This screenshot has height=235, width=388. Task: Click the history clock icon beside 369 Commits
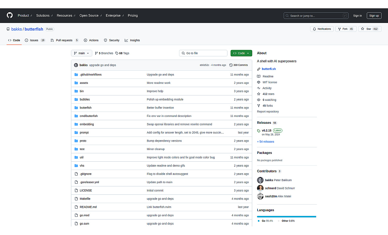click(231, 65)
